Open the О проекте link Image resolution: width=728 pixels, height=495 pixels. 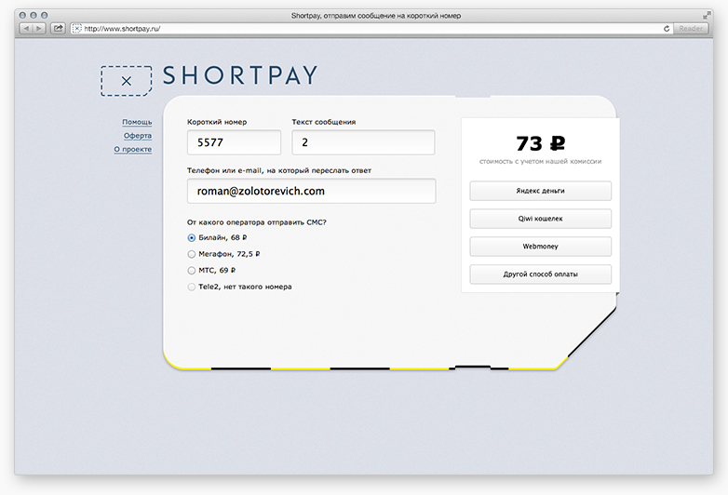133,150
